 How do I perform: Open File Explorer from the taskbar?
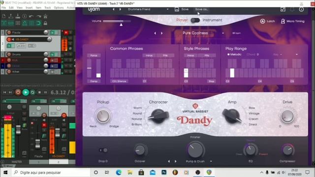[x=130, y=172]
